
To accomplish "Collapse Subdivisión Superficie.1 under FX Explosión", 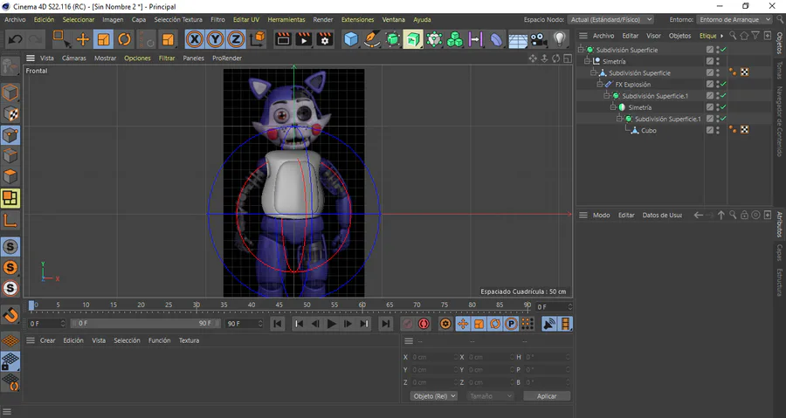I will coord(607,96).
